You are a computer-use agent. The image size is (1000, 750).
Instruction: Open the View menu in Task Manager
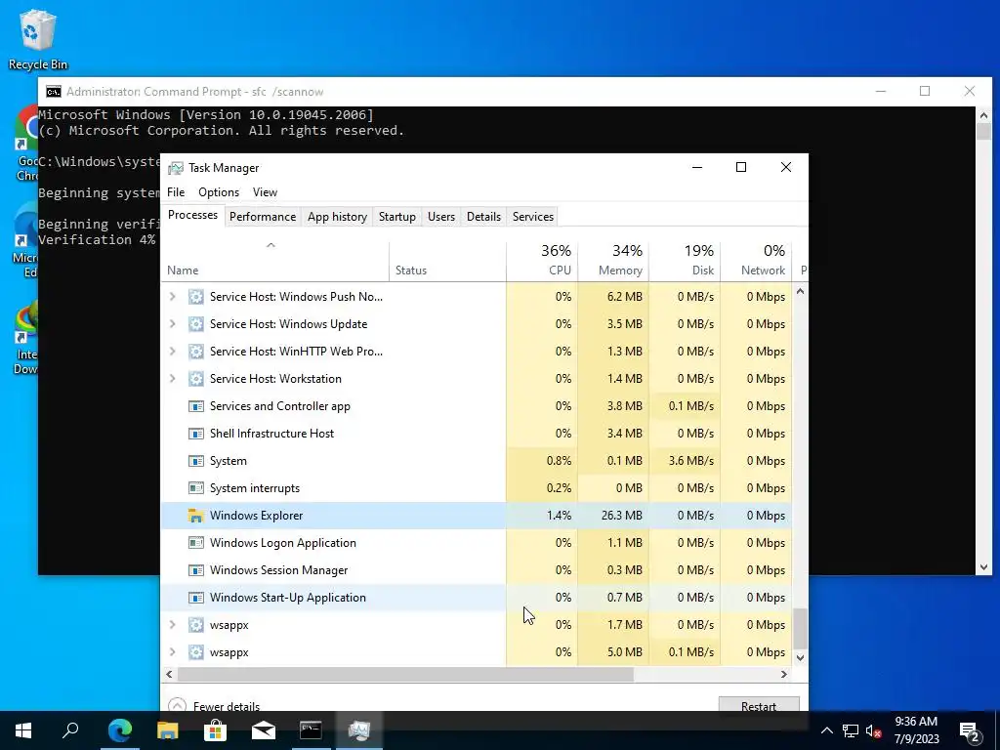click(x=265, y=192)
